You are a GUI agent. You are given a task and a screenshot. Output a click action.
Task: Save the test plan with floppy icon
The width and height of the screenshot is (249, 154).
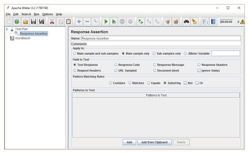(33, 21)
